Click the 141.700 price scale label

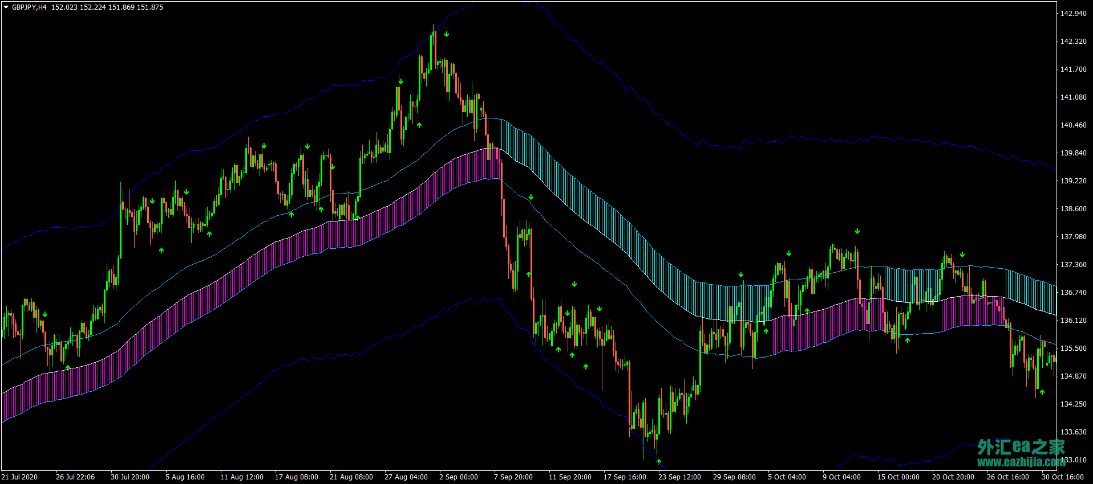1073,69
